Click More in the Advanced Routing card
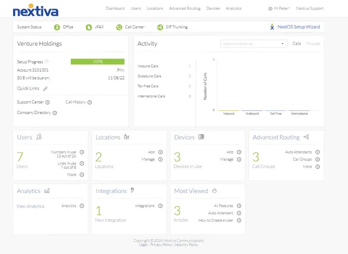 307,166
